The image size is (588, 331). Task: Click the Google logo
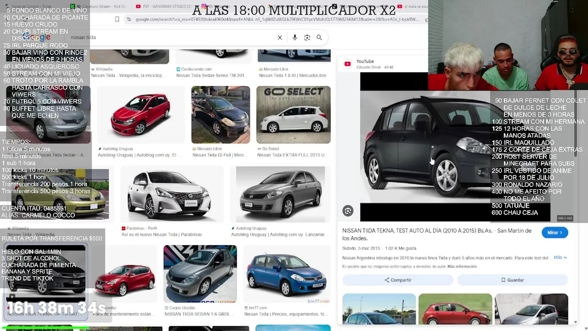point(37,37)
